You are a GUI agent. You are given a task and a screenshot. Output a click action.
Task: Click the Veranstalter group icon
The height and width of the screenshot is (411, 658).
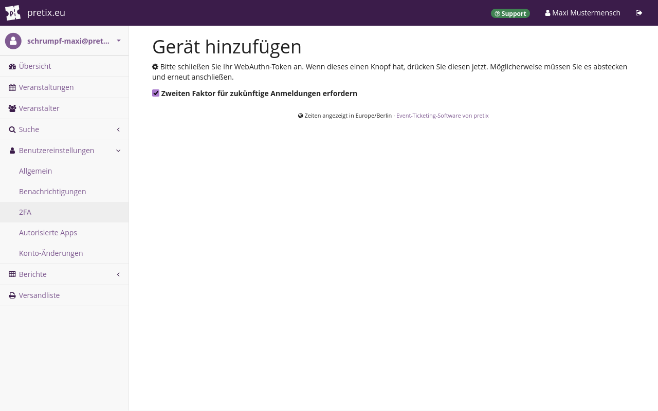(12, 108)
